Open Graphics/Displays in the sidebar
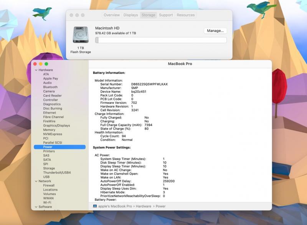 click(56, 125)
